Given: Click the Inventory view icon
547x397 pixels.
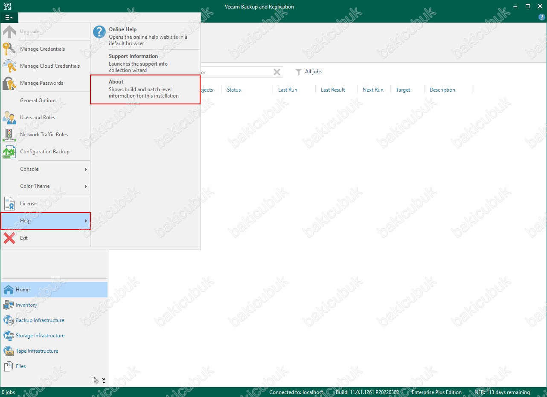Looking at the screenshot, I should (x=9, y=305).
